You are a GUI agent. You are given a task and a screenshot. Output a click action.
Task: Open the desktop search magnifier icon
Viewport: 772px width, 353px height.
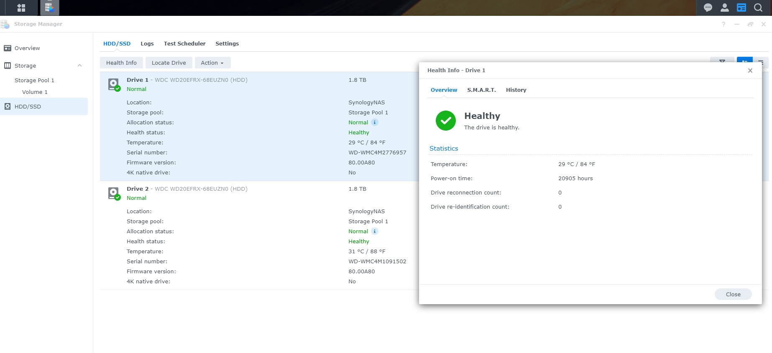(x=758, y=8)
